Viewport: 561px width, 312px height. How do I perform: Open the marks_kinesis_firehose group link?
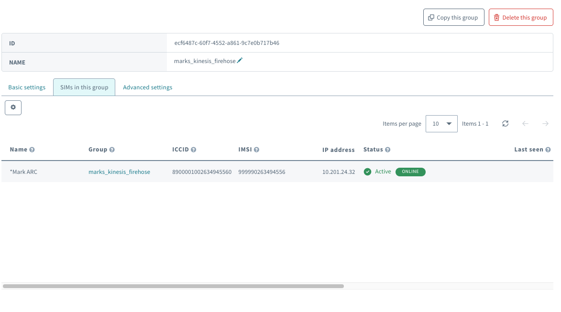click(x=119, y=172)
